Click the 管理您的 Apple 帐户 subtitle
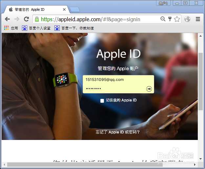Image resolution: width=205 pixels, height=169 pixels. point(118,69)
